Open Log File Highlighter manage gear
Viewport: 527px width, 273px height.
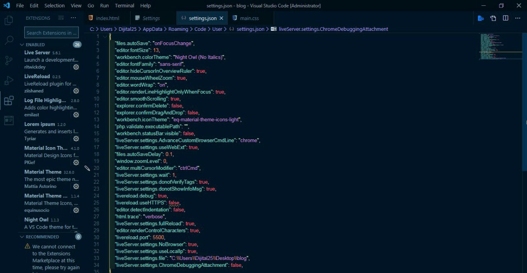click(x=76, y=115)
